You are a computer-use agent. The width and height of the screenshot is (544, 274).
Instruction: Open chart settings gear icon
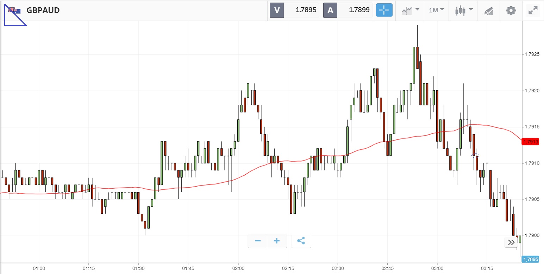pyautogui.click(x=511, y=10)
